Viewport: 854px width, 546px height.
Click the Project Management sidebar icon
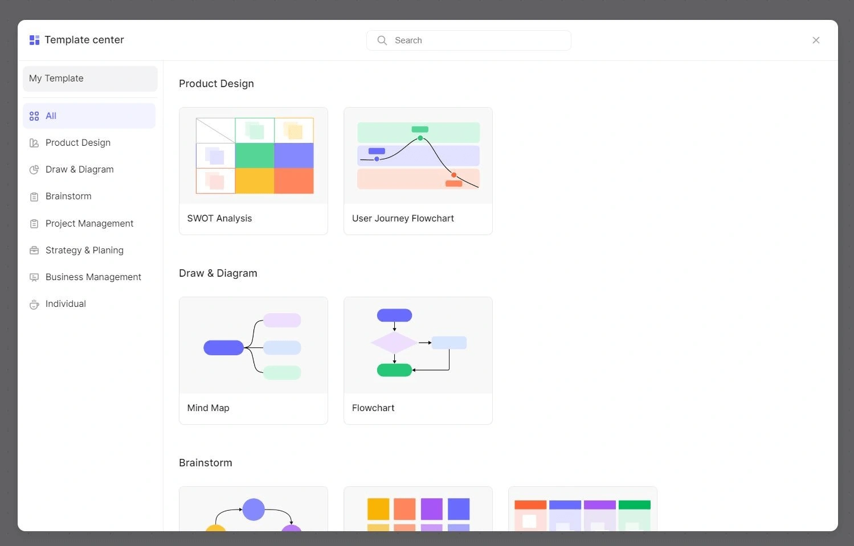[34, 224]
